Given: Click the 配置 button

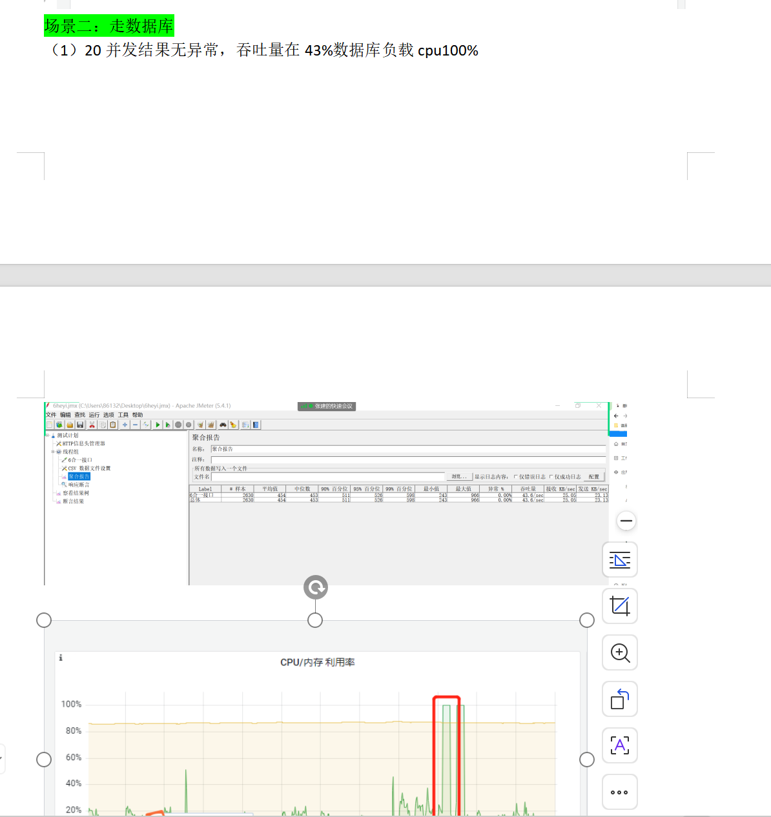Looking at the screenshot, I should pos(594,476).
